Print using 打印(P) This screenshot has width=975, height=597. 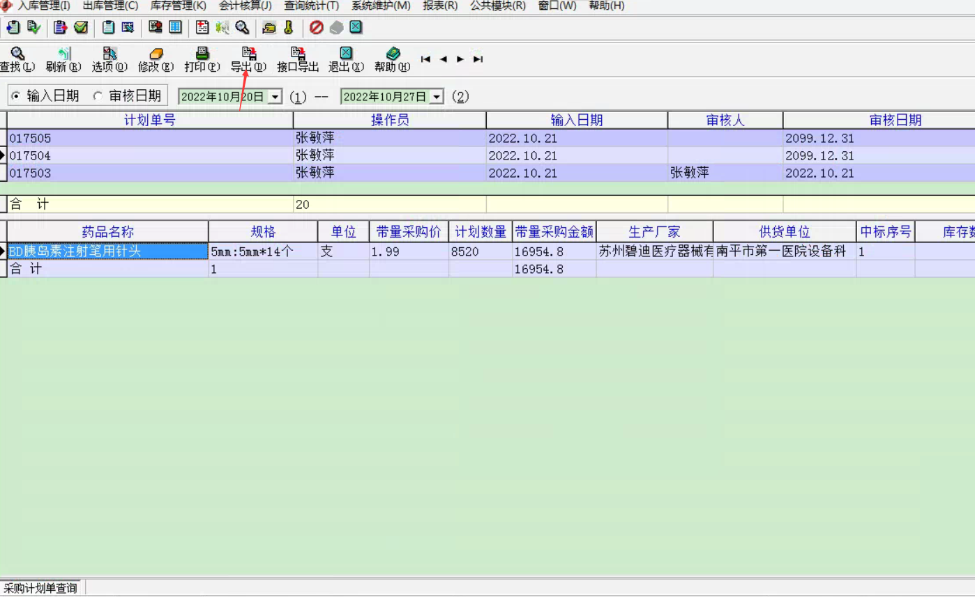click(202, 60)
